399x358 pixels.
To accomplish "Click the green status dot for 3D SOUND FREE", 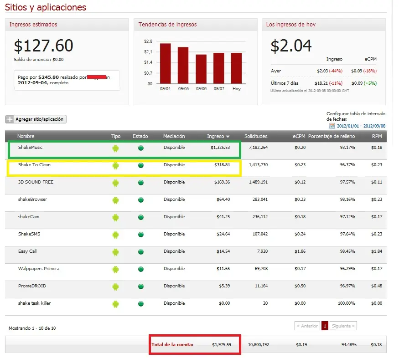I will (141, 183).
